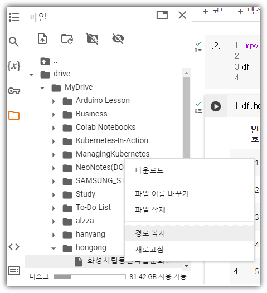Click the [2] execution count of cell

click(216, 46)
